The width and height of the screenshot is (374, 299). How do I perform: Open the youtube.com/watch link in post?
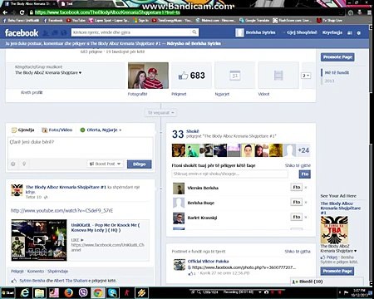tap(62, 211)
